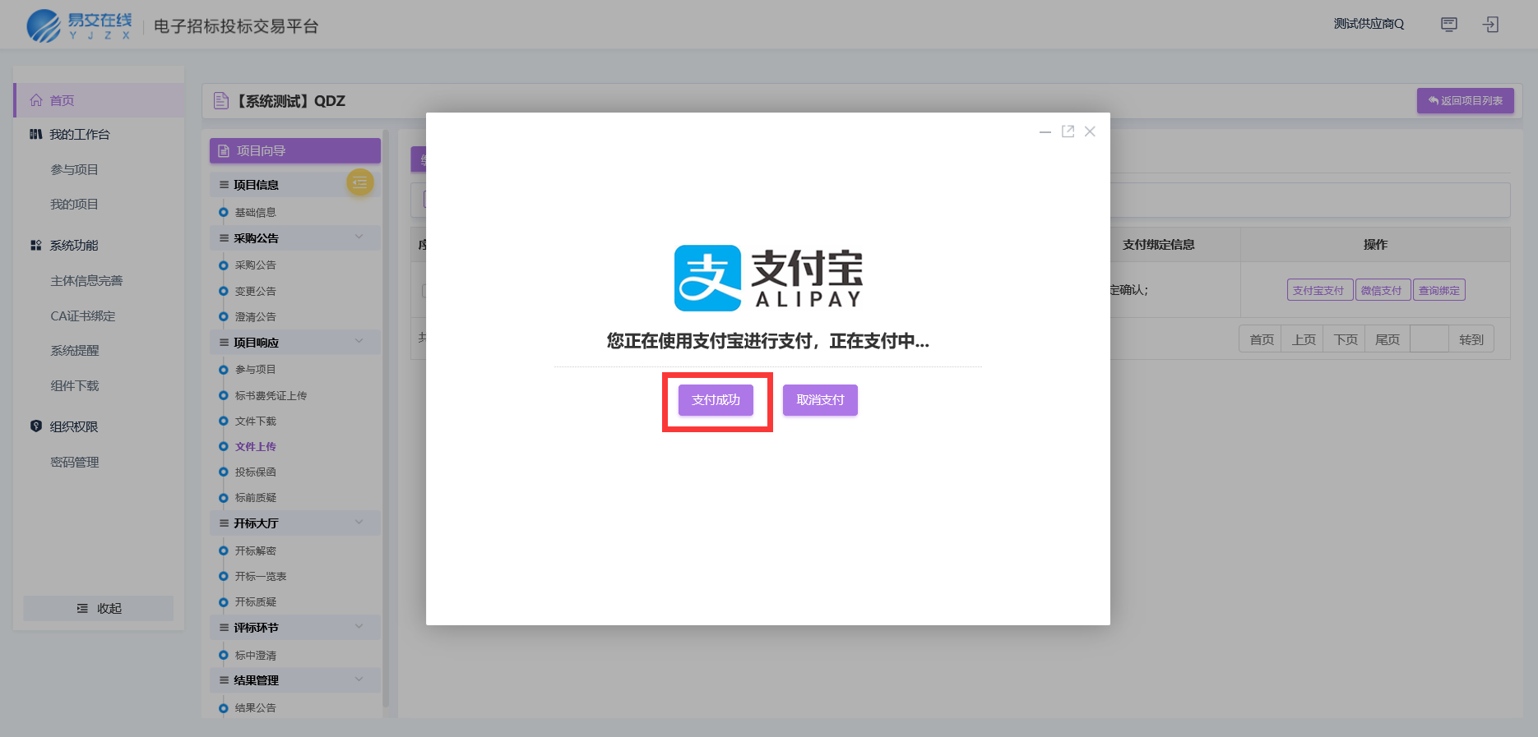1538x737 pixels.
Task: Select 采购公告 step item
Action: tap(255, 265)
